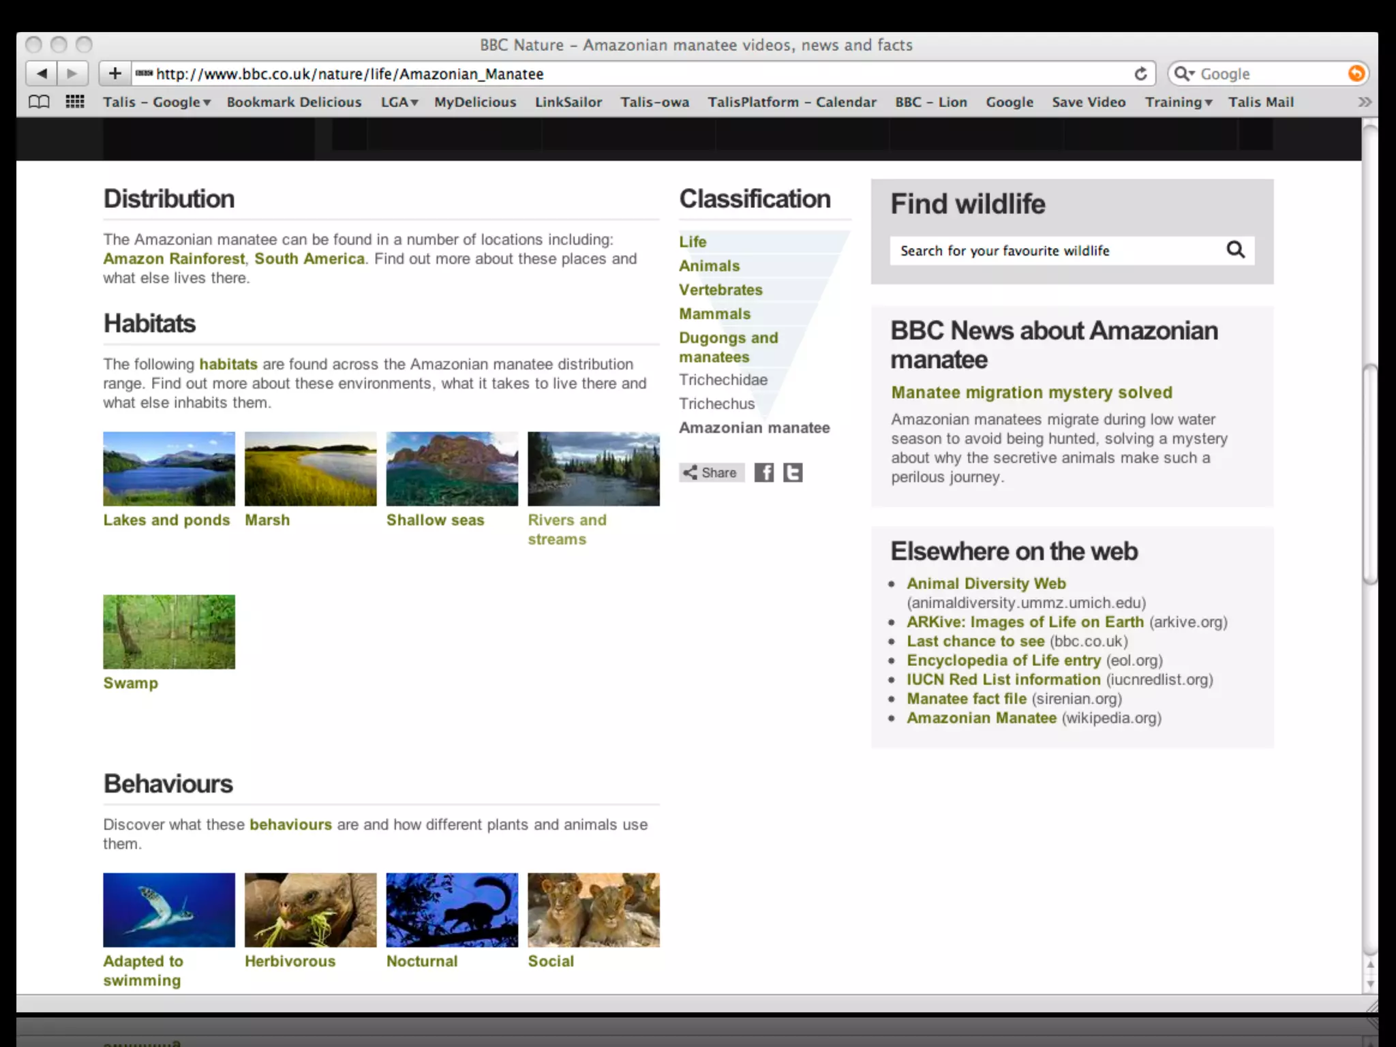The height and width of the screenshot is (1047, 1396).
Task: Click the add bookmark plus button
Action: 115,74
